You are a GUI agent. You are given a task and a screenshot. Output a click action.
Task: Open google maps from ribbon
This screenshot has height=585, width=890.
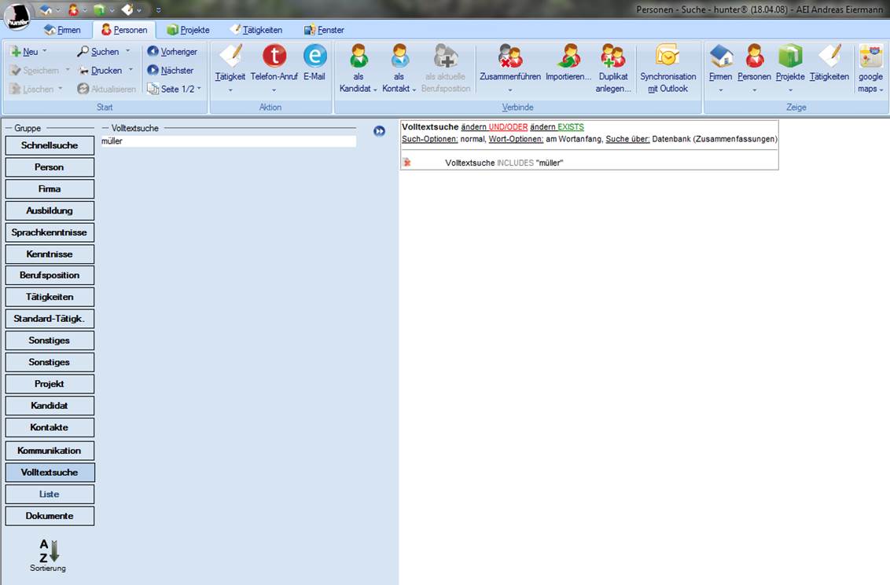[x=870, y=57]
